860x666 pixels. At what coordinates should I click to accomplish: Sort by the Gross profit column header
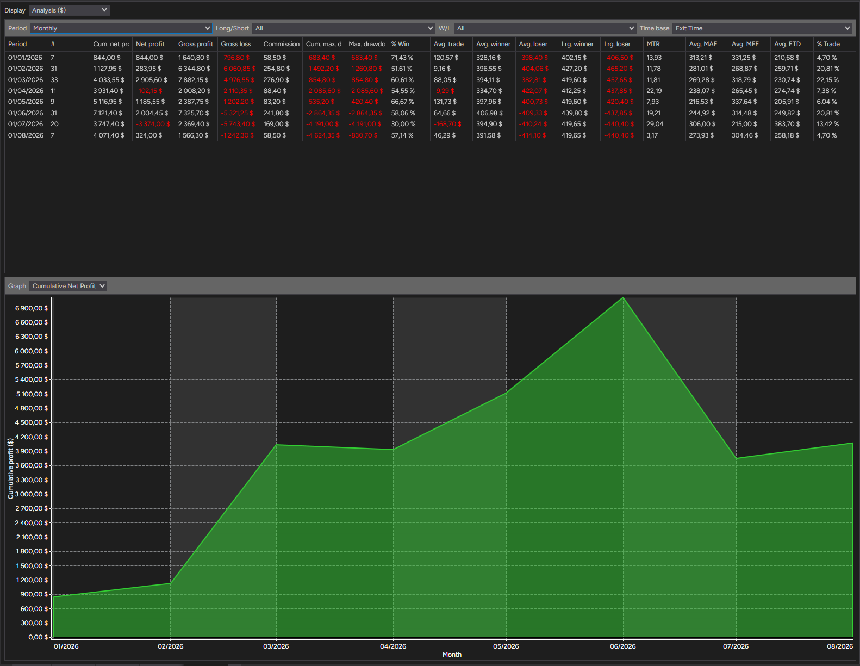pos(196,44)
